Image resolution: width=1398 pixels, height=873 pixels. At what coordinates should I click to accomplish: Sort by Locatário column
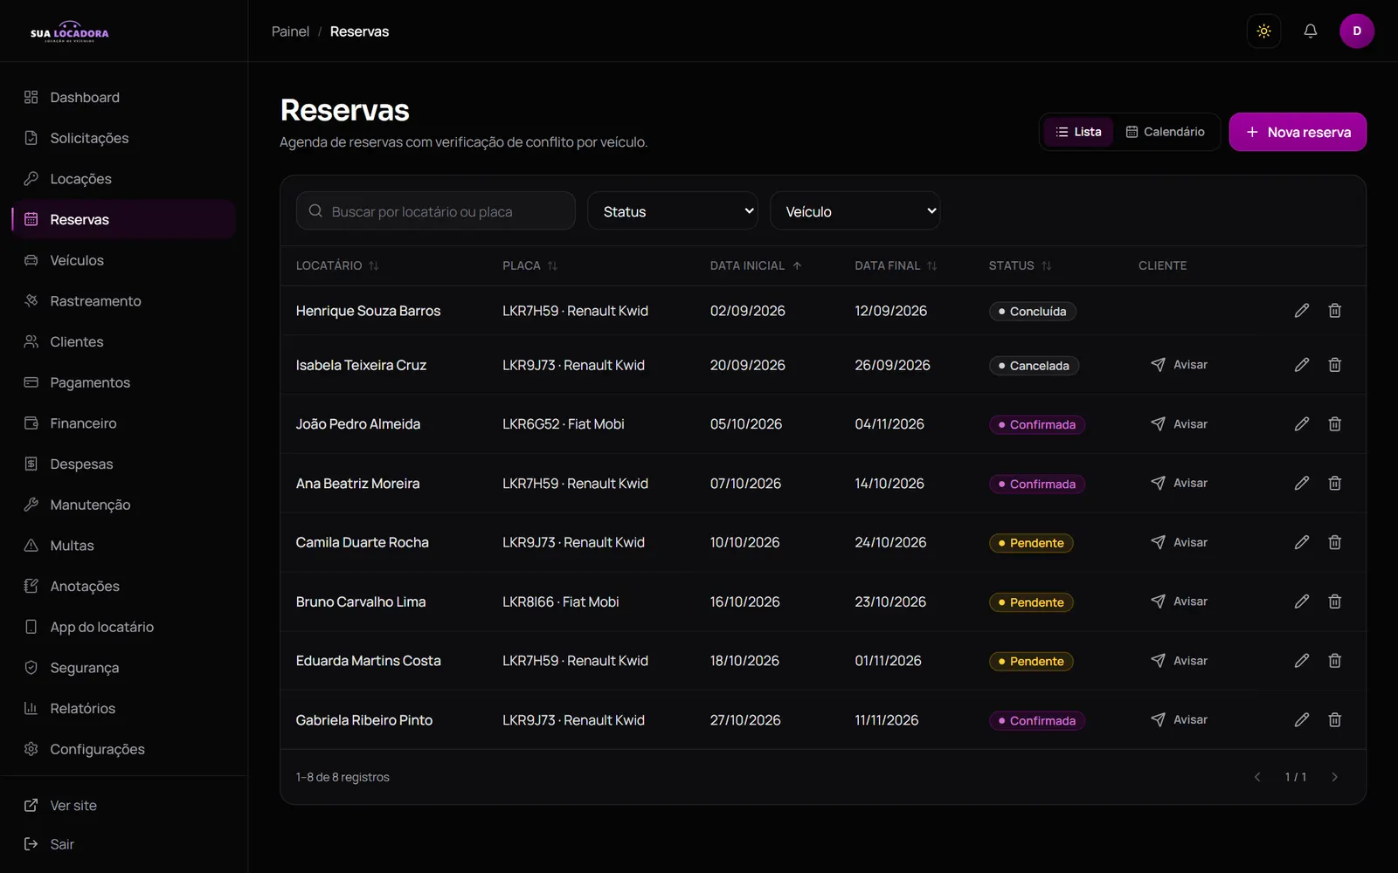click(x=337, y=265)
